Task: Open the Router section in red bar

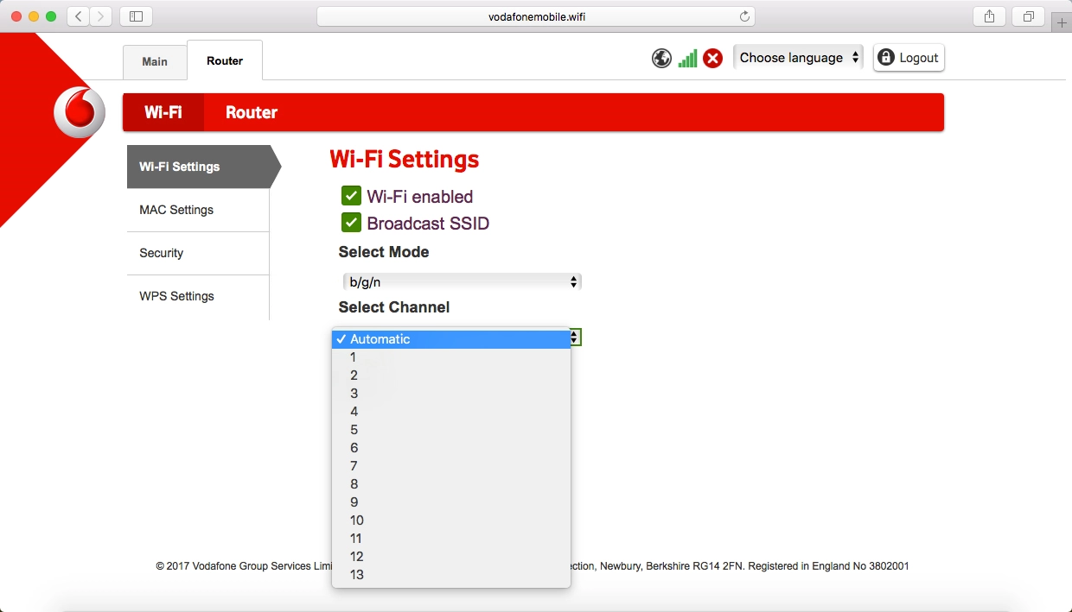Action: click(252, 112)
